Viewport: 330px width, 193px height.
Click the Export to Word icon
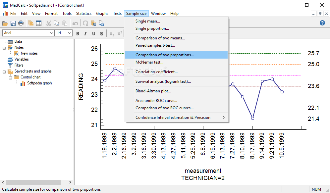pos(101,23)
